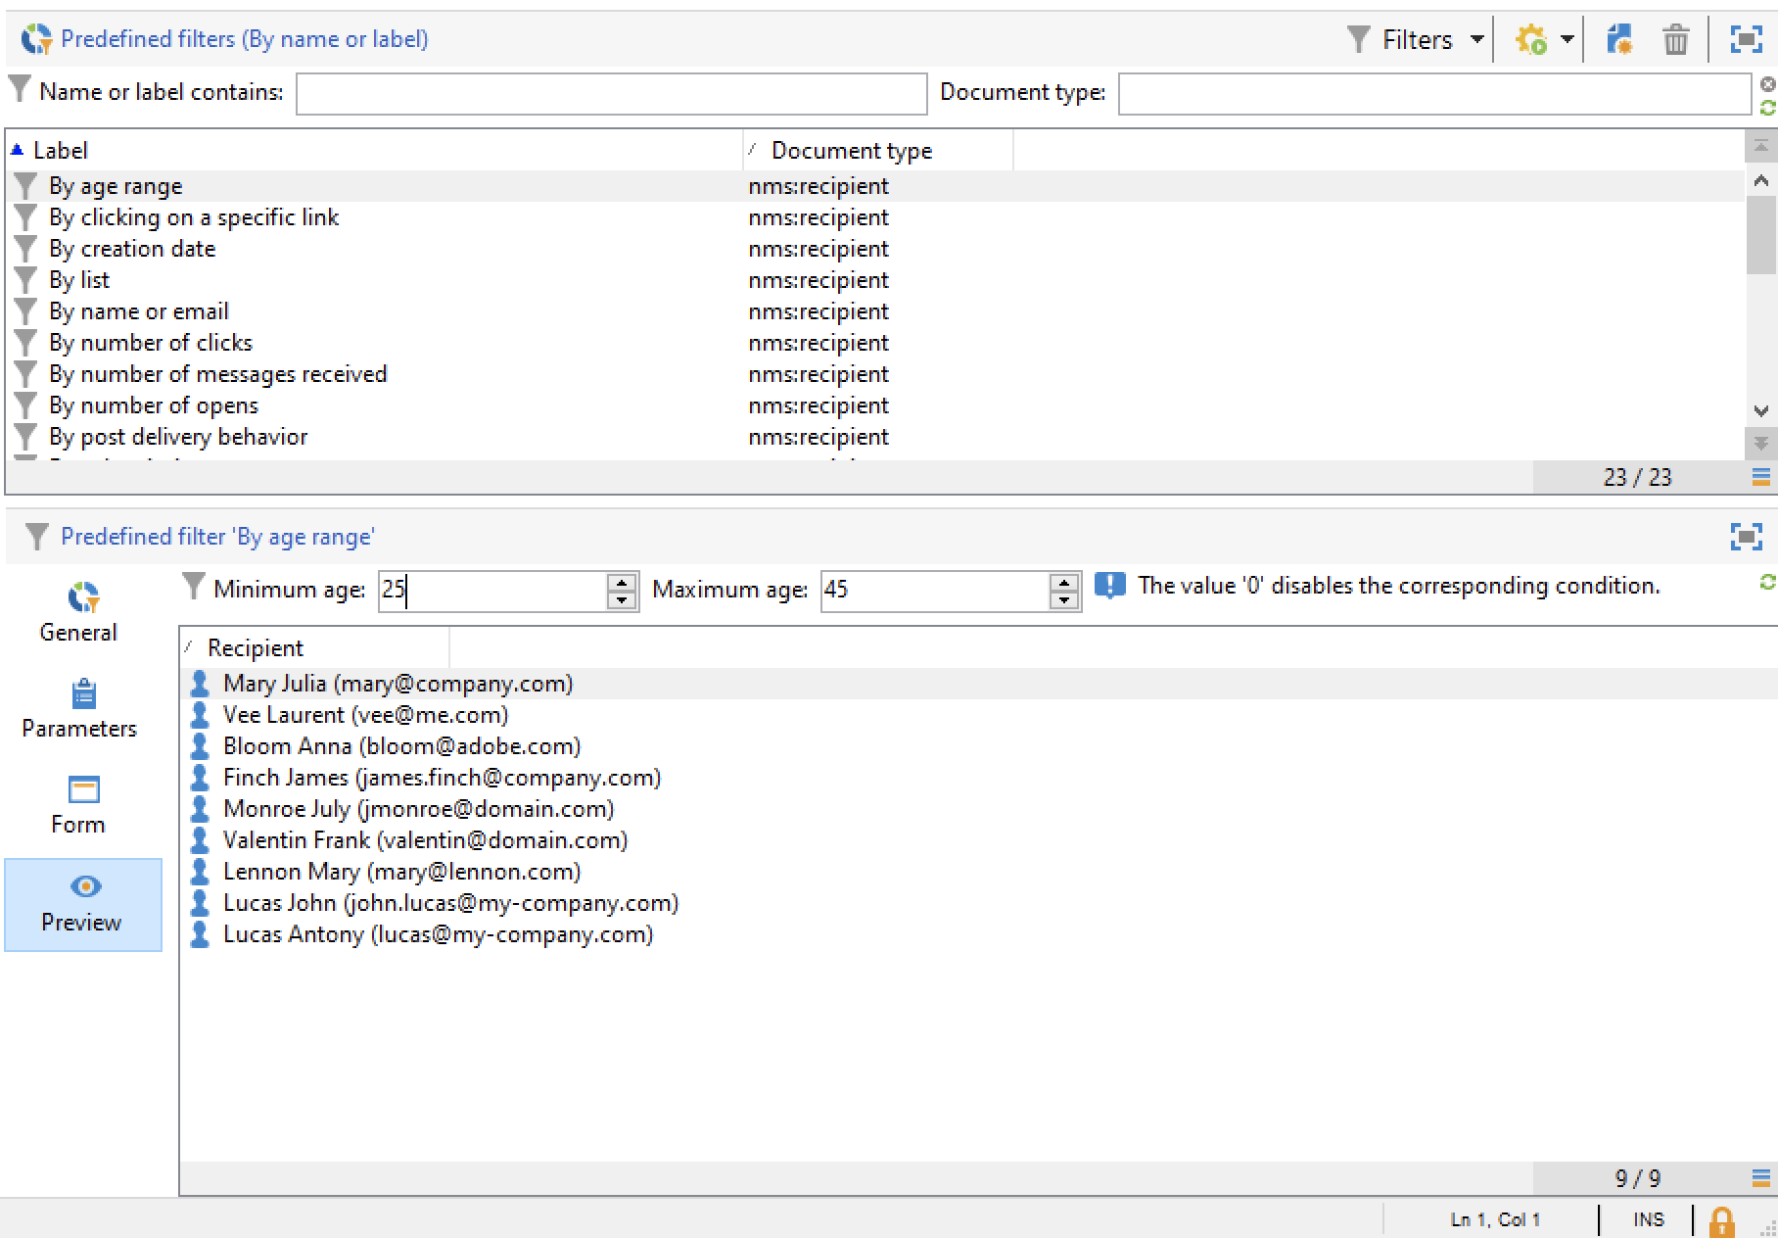This screenshot has height=1238, width=1778.
Task: Click the Minimum age input field
Action: pyautogui.click(x=493, y=590)
